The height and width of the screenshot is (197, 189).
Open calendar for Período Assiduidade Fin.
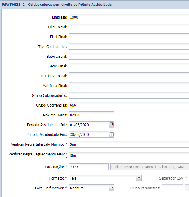tap(112, 134)
